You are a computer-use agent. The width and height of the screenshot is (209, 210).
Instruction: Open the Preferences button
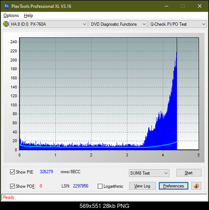(174, 186)
